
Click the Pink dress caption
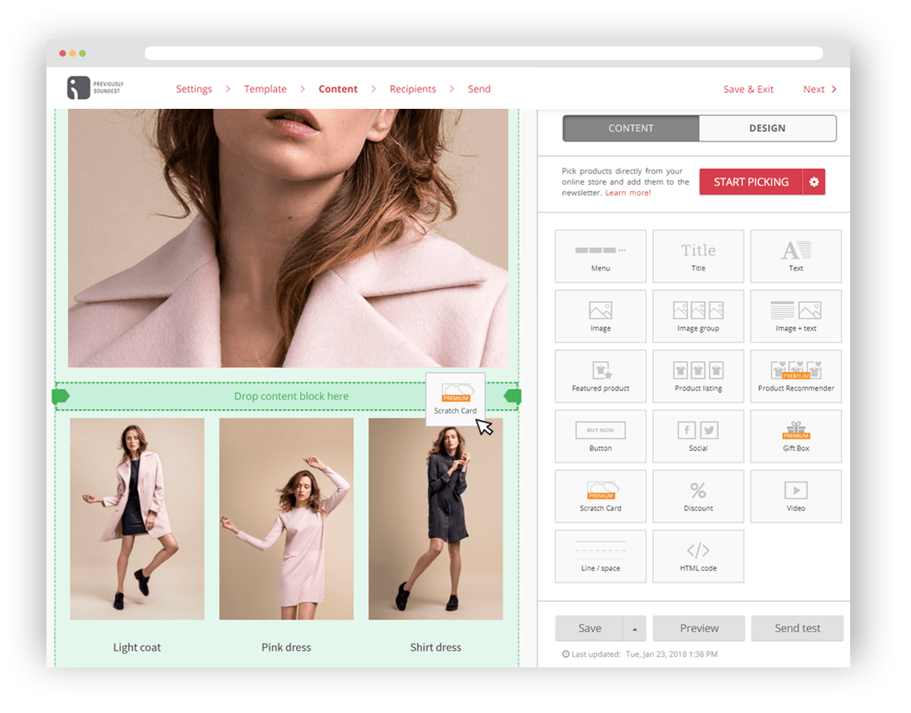[x=287, y=647]
